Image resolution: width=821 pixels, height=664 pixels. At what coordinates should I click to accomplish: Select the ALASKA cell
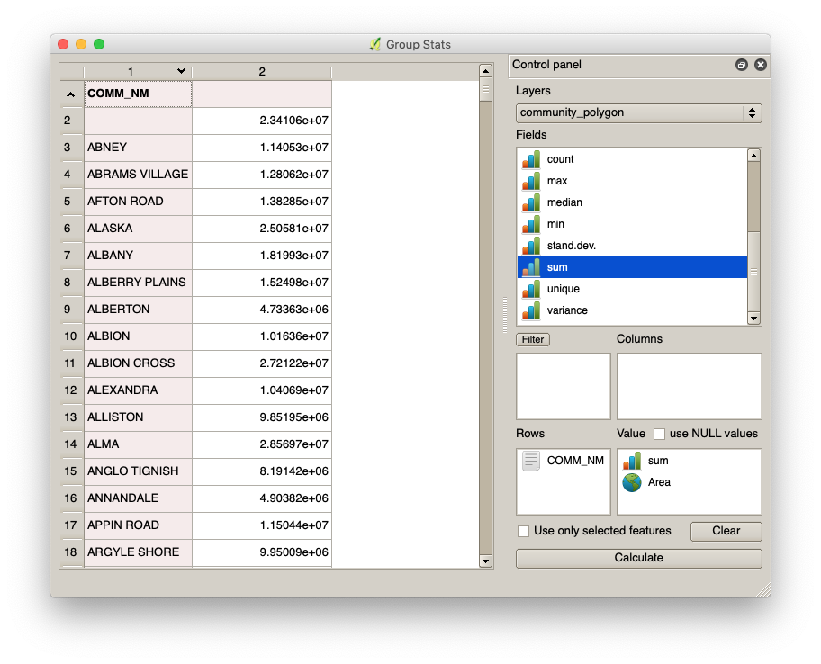click(x=139, y=229)
